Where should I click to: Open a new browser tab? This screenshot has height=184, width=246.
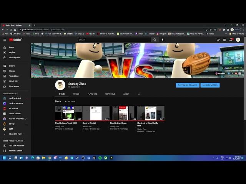click(35, 25)
